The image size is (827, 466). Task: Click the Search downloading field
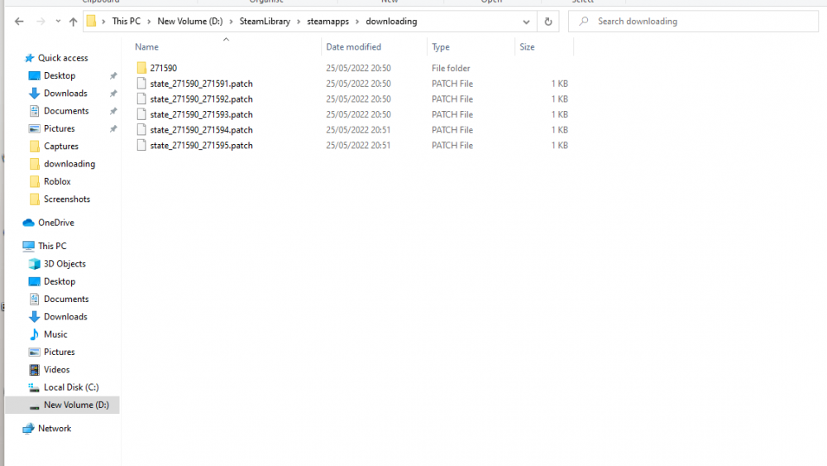693,22
